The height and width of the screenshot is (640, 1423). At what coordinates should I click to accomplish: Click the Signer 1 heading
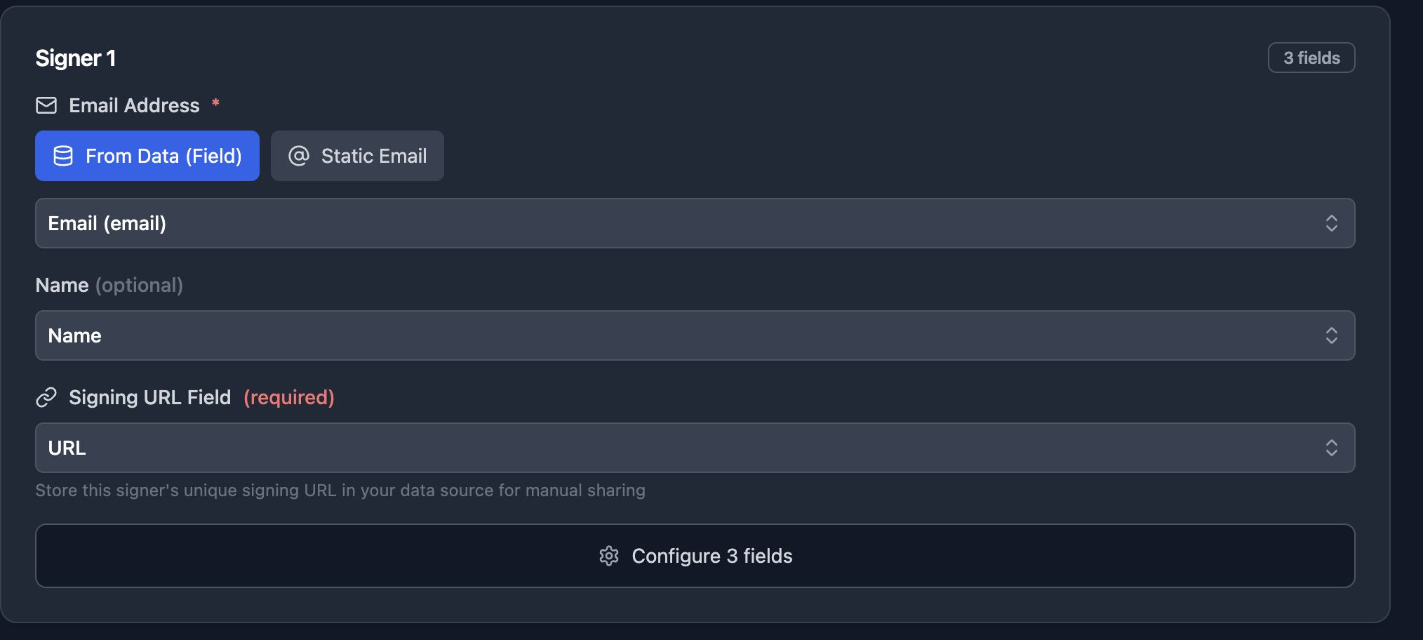76,58
